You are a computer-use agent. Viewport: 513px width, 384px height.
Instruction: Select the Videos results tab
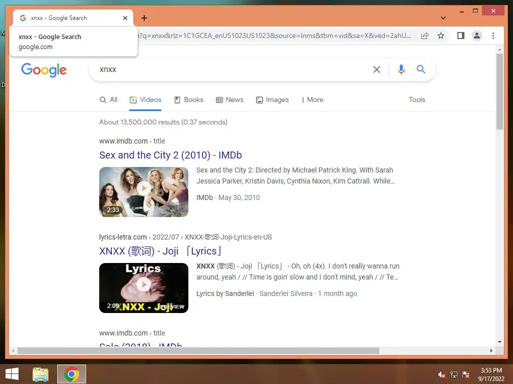(145, 100)
